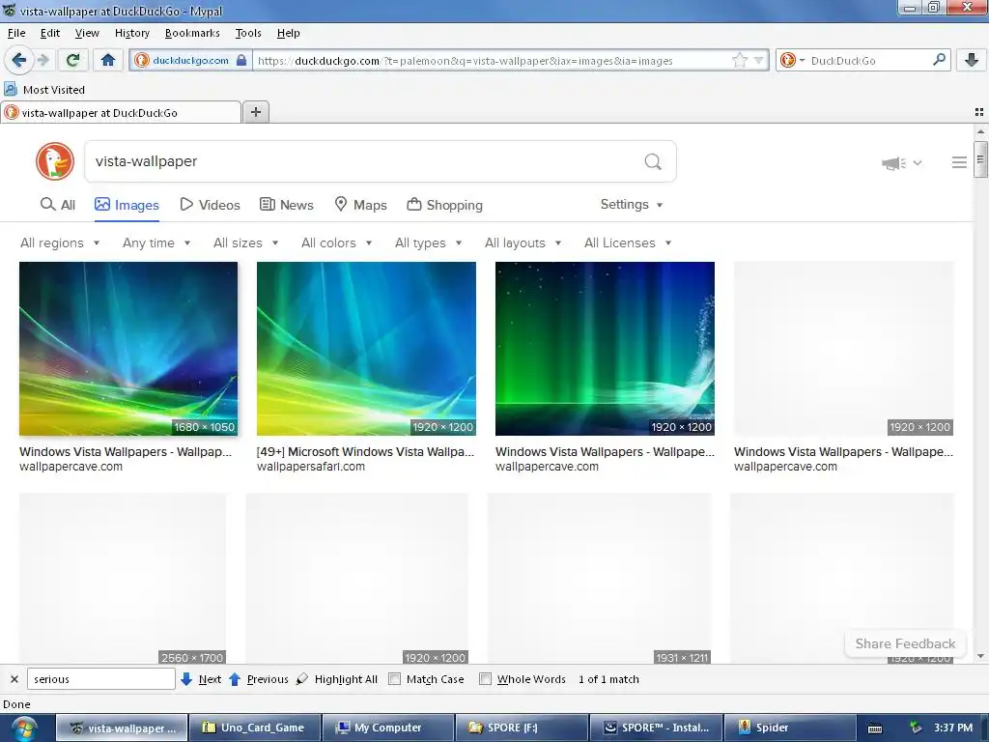Open the Settings dropdown
This screenshot has height=742, width=989.
point(632,205)
